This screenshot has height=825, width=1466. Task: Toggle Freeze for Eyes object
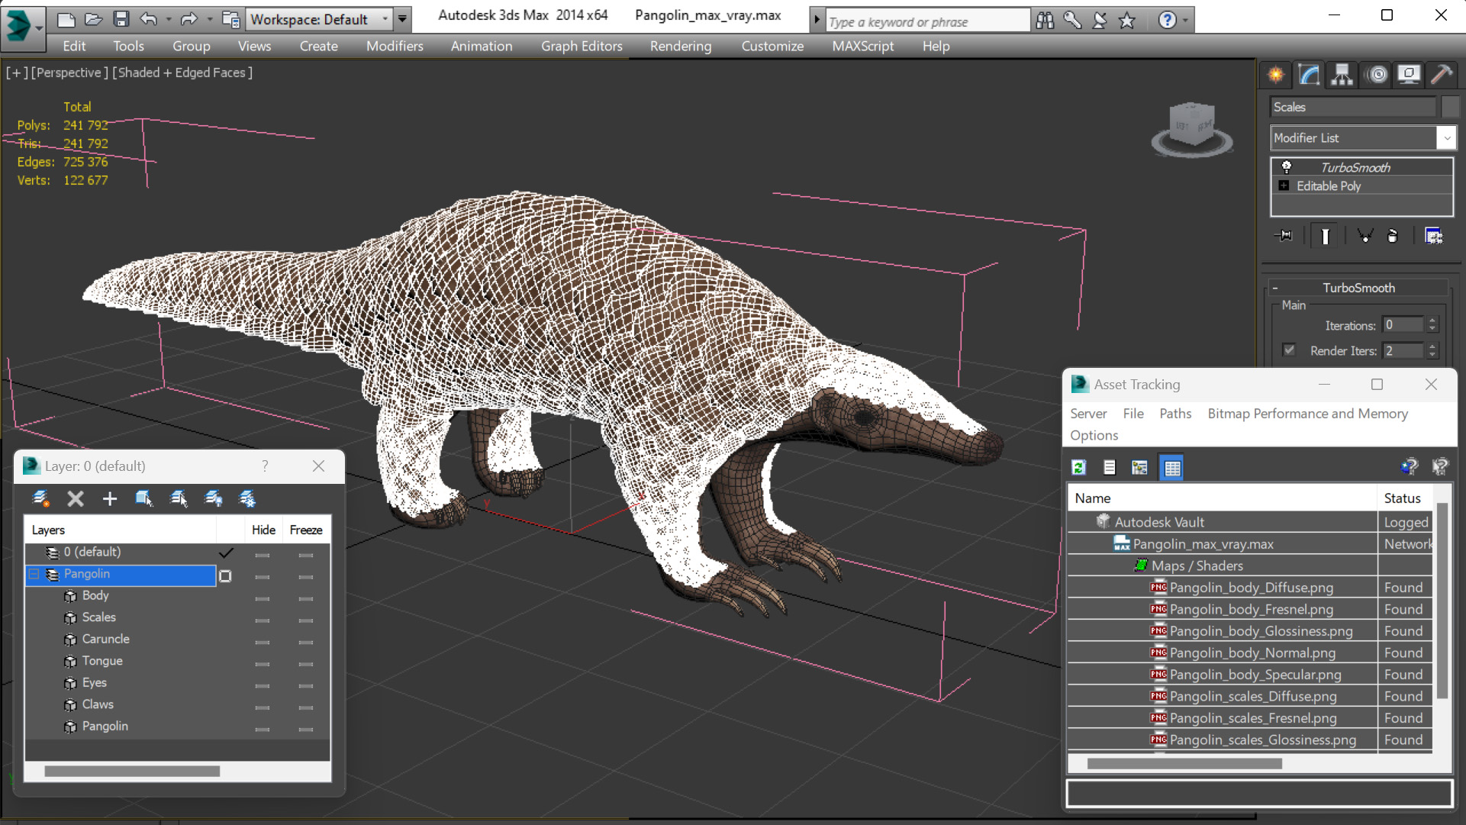coord(306,685)
